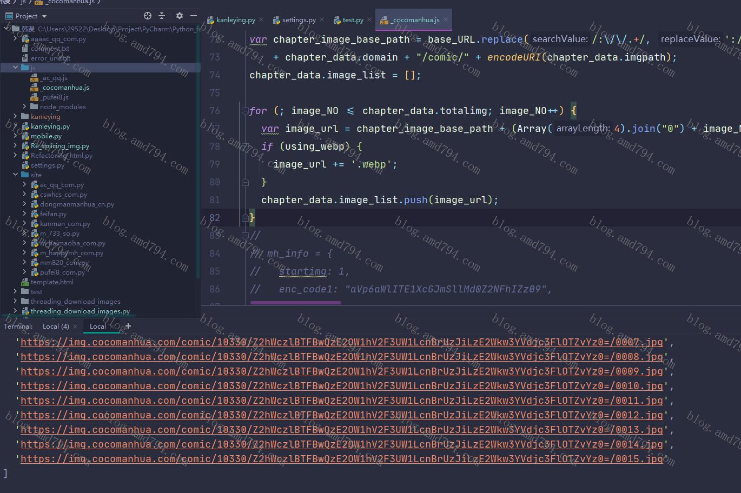741x493 pixels.
Task: Add a new terminal session with plus
Action: (x=128, y=326)
